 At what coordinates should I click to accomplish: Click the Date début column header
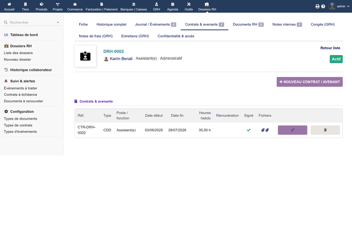[154, 116]
